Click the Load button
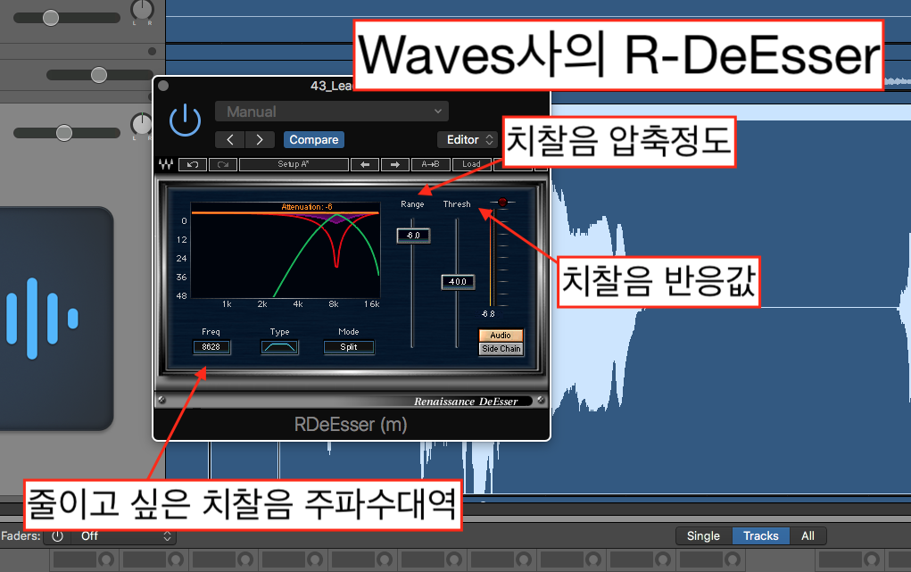The width and height of the screenshot is (911, 572). coord(471,164)
